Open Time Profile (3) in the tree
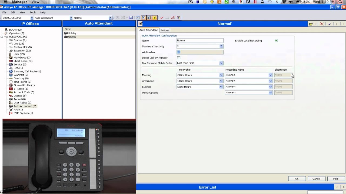Viewport: 346px width, 194px height. point(22,82)
